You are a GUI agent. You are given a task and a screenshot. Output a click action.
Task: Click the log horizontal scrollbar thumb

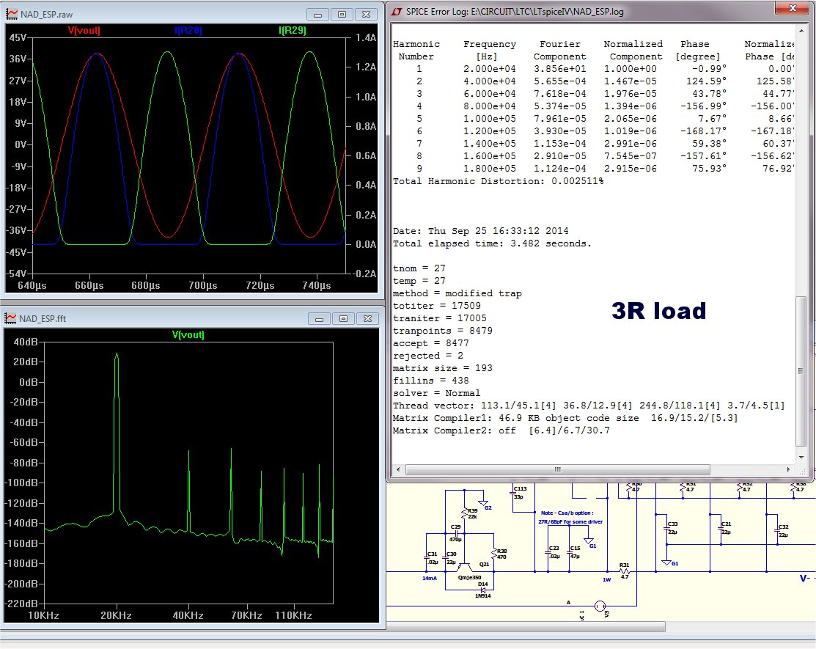tap(557, 469)
